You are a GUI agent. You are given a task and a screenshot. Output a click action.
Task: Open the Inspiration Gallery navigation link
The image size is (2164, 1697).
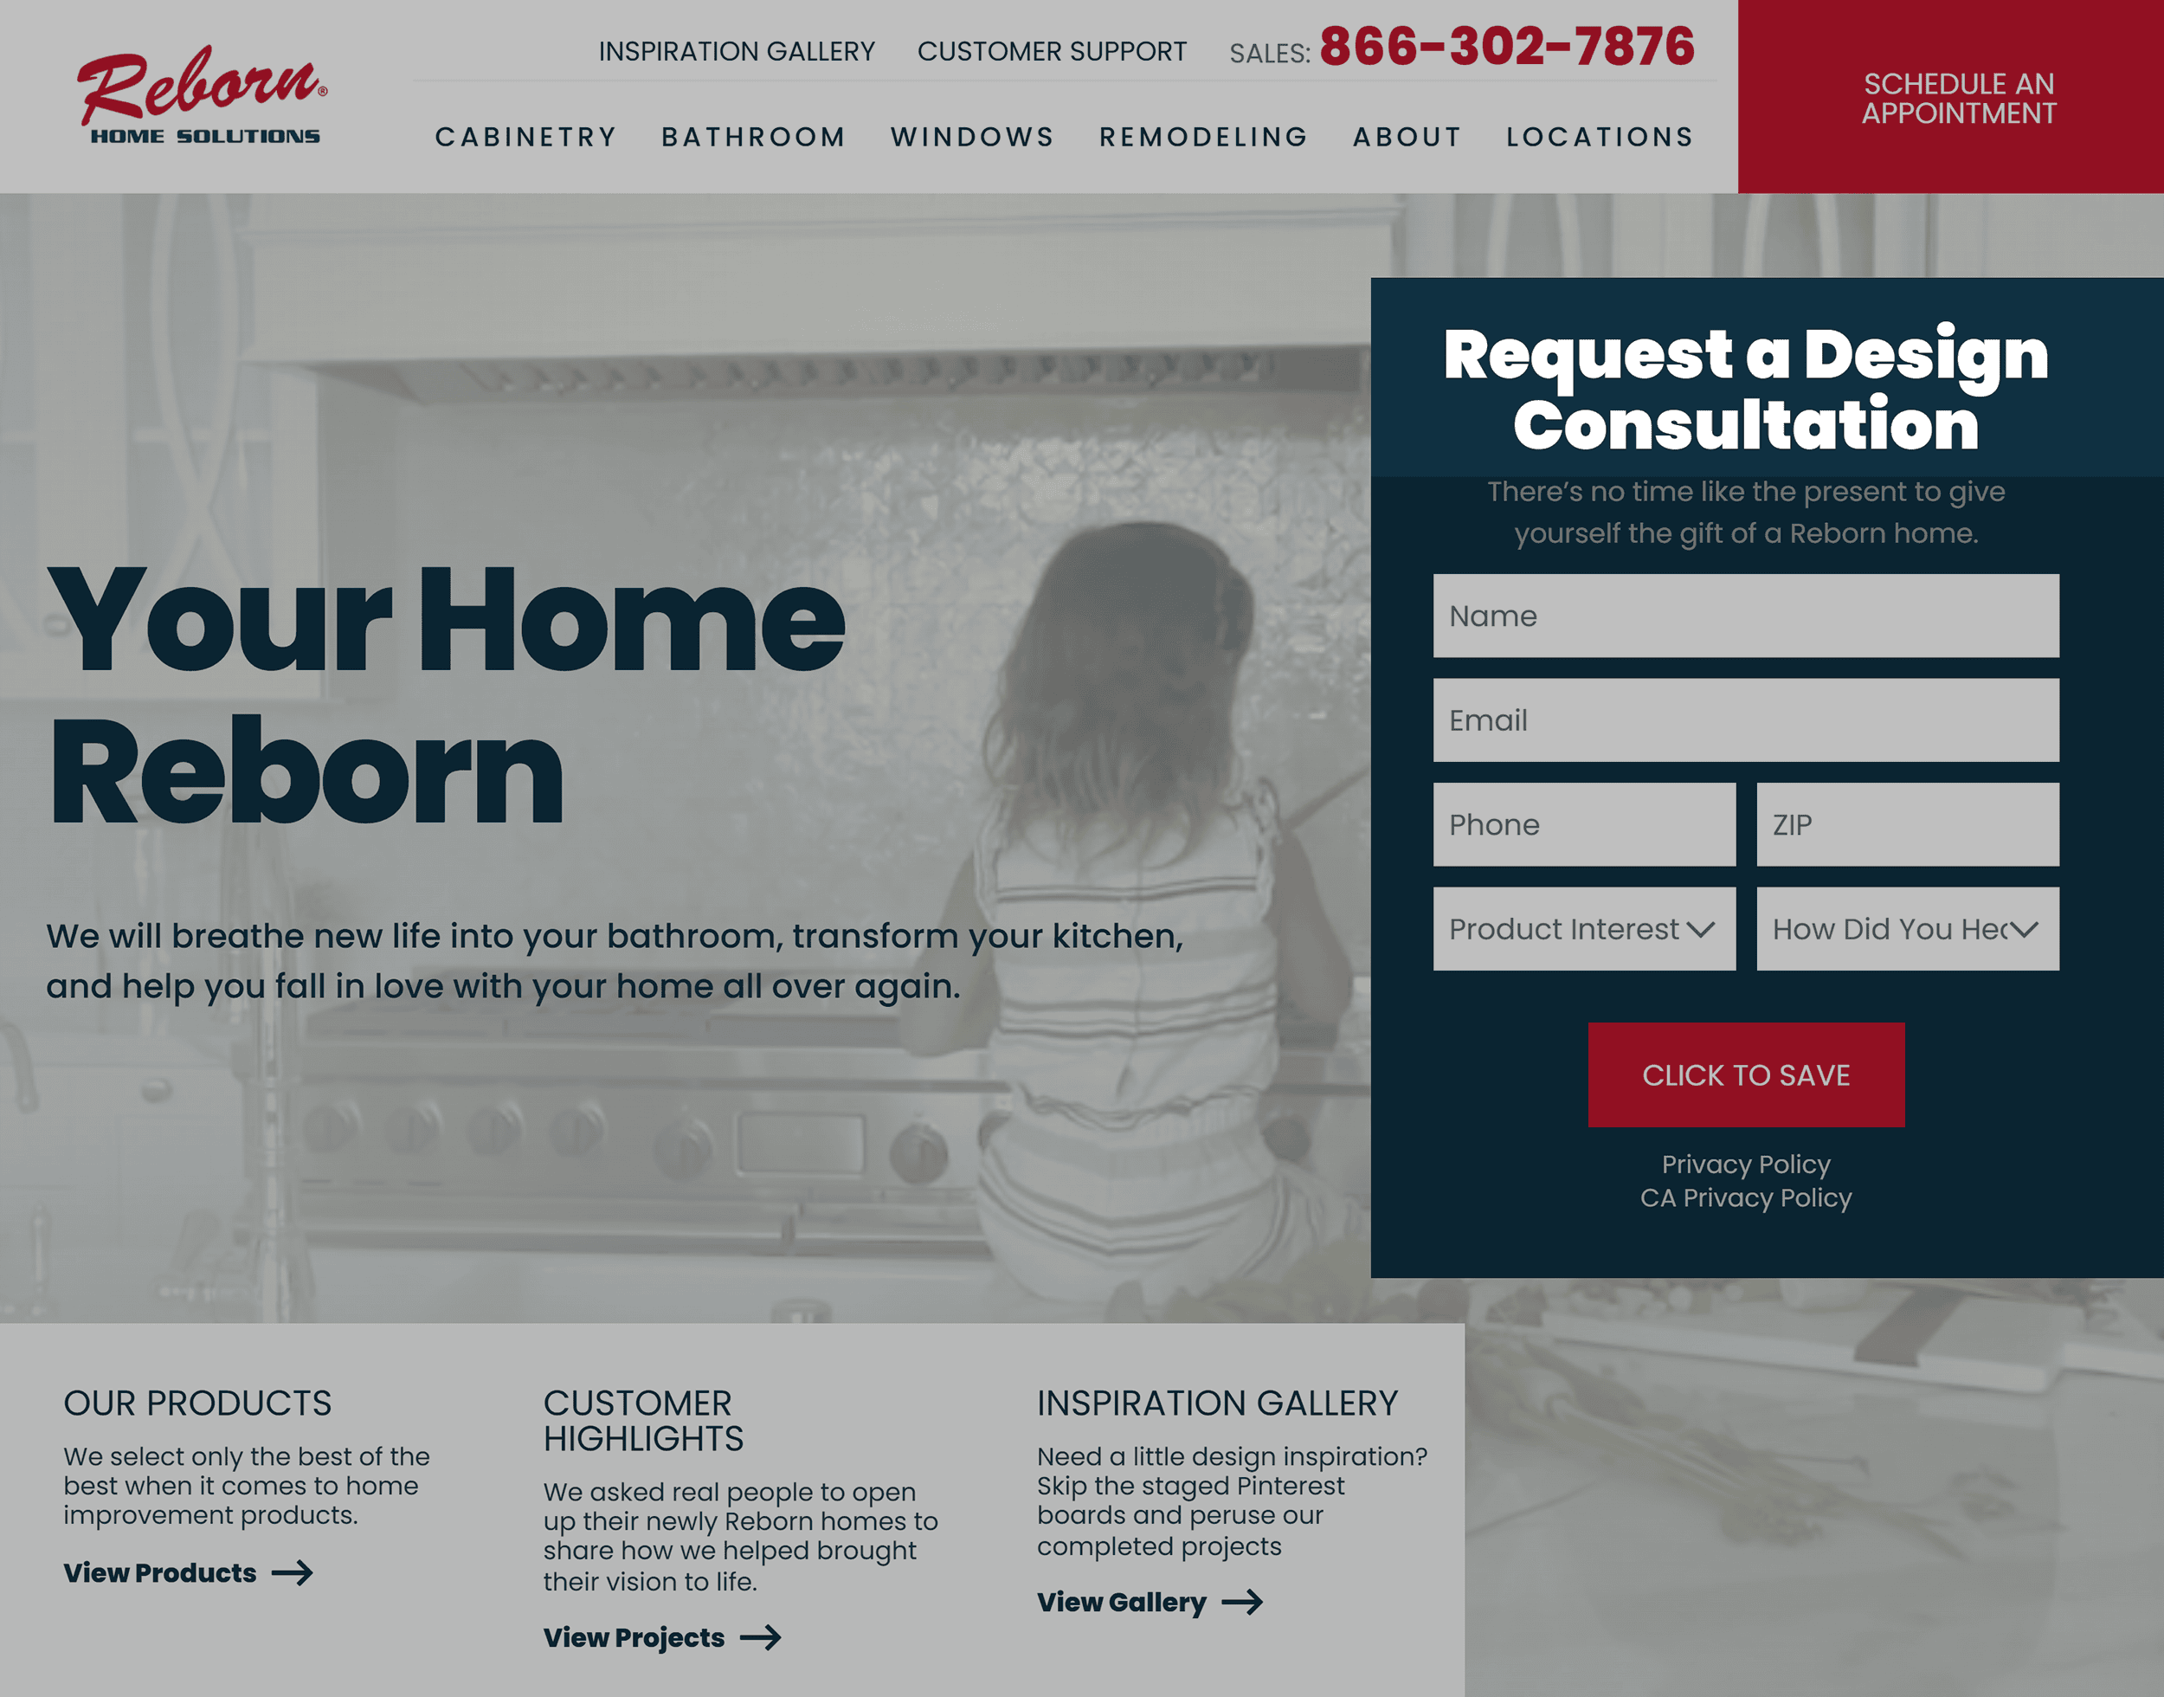coord(736,51)
